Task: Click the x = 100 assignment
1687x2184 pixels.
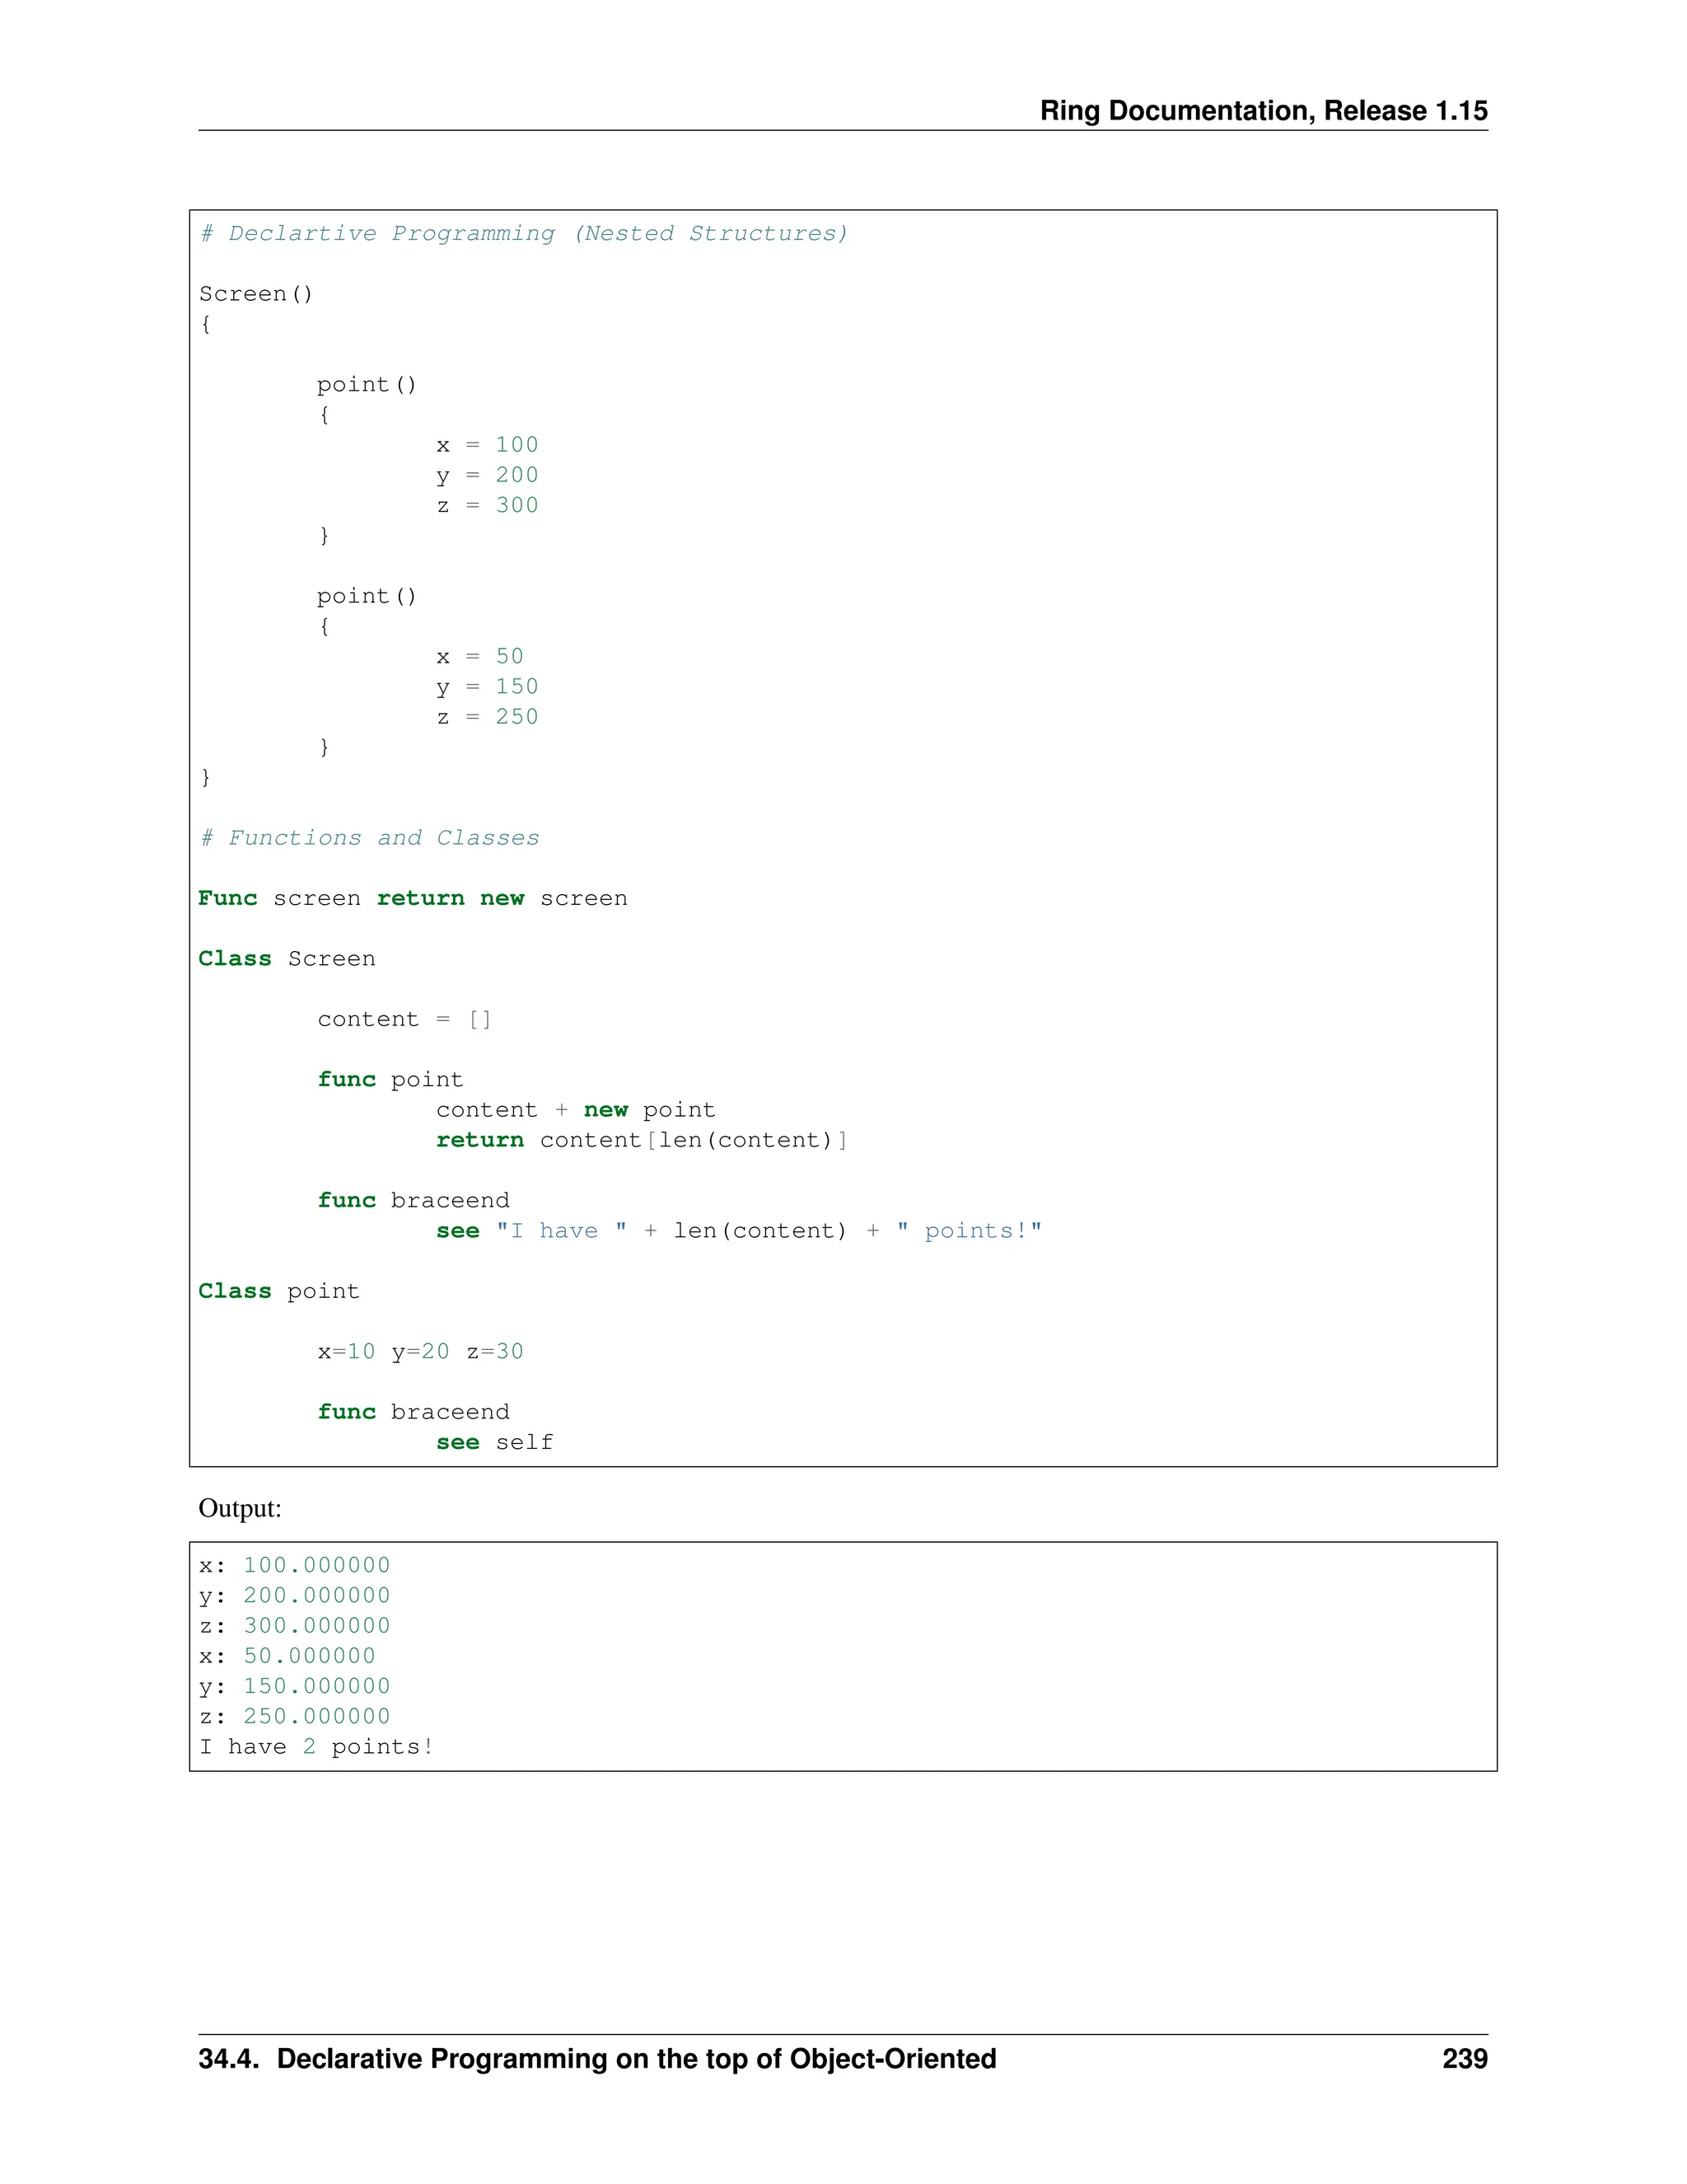Action: (x=487, y=445)
